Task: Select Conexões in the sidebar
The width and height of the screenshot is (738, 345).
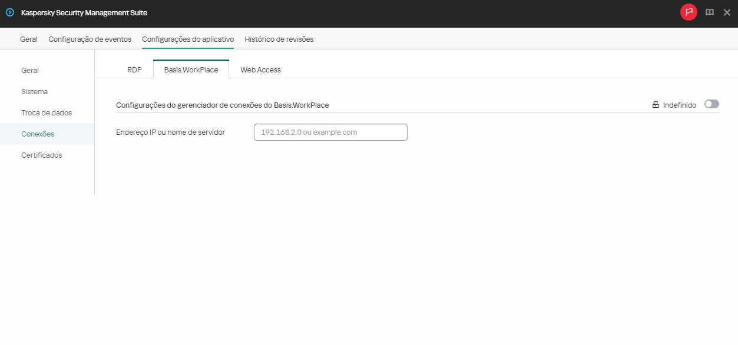Action: (38, 134)
